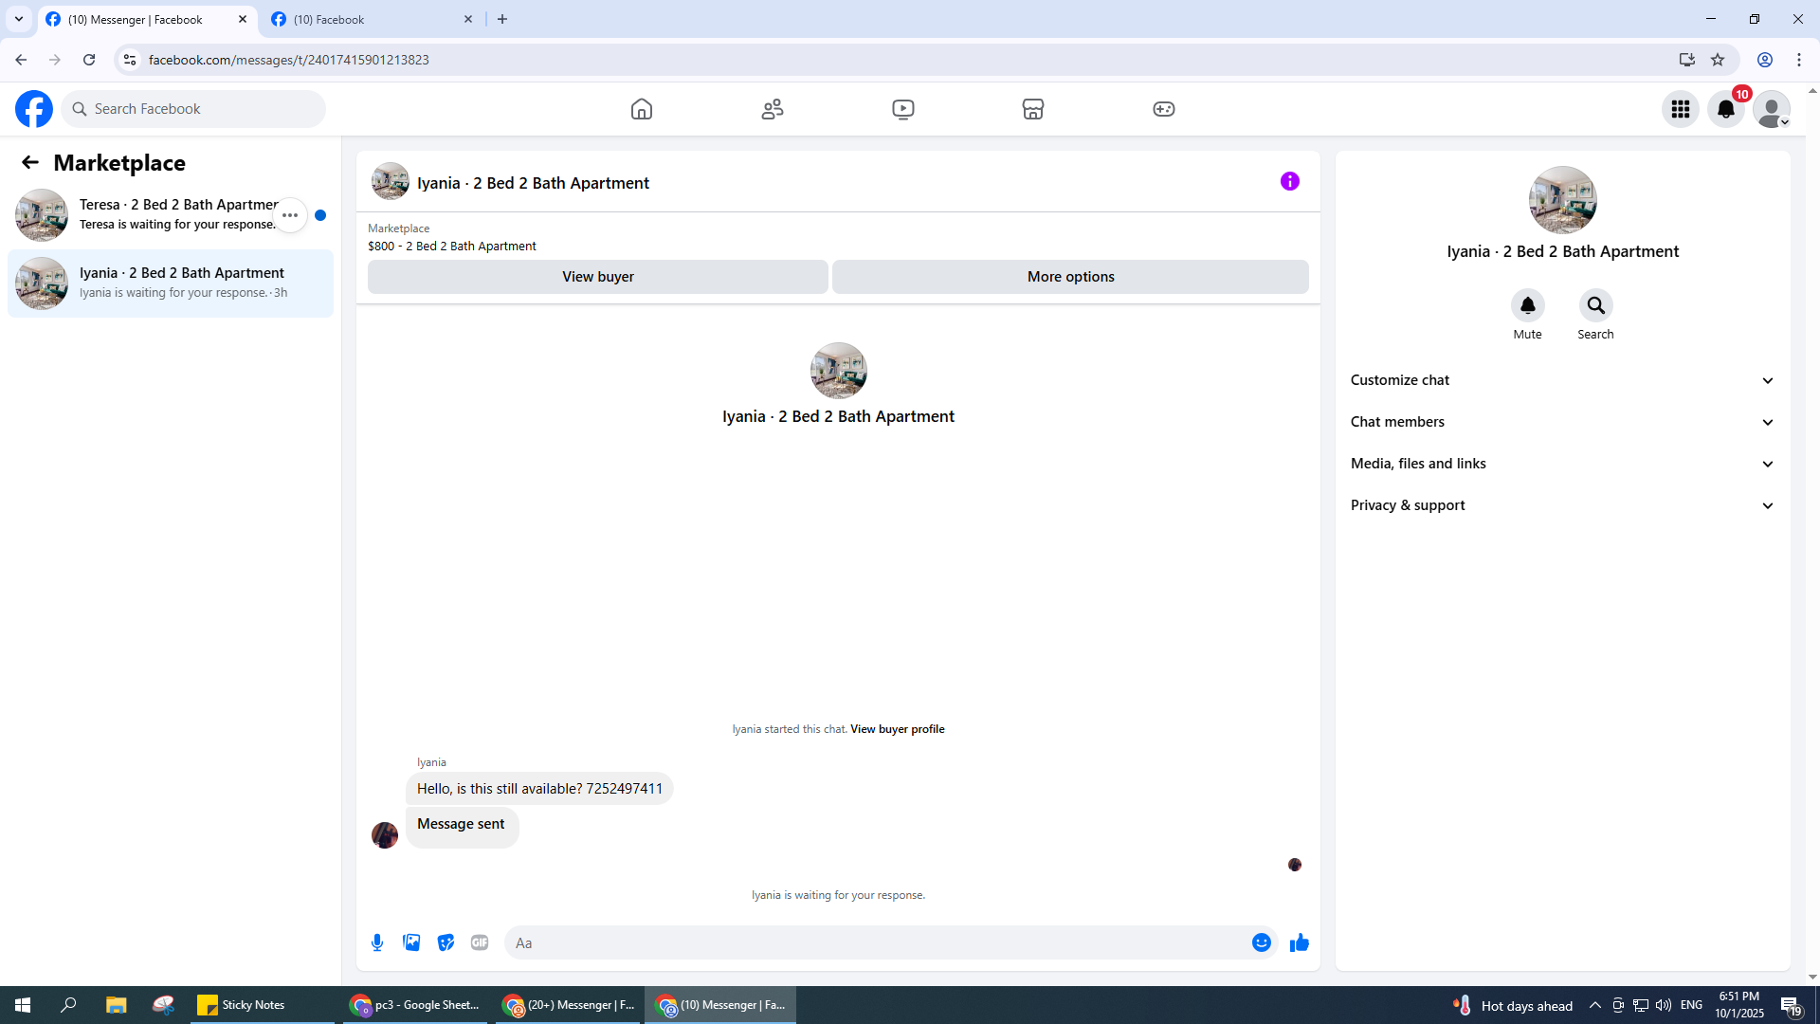Open the volume control in system tray
Image resolution: width=1820 pixels, height=1024 pixels.
[1664, 1005]
